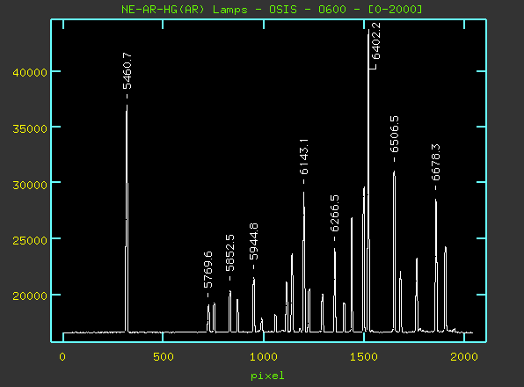Click the 1000 x-axis tick label
Viewport: 524px width, 387px height.
pos(264,357)
